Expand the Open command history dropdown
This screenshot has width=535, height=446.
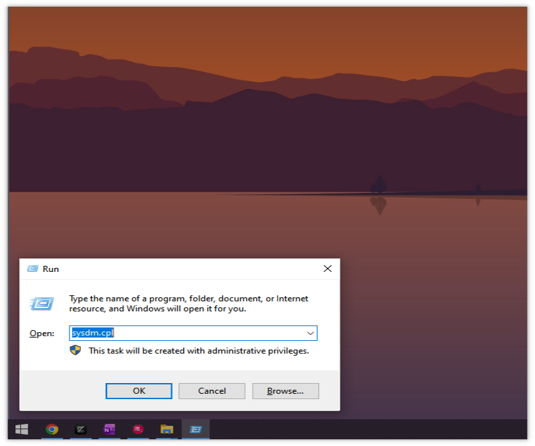(310, 333)
